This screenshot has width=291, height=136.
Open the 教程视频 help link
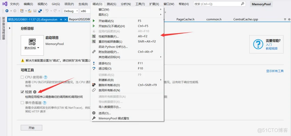pyautogui.click(x=272, y=48)
